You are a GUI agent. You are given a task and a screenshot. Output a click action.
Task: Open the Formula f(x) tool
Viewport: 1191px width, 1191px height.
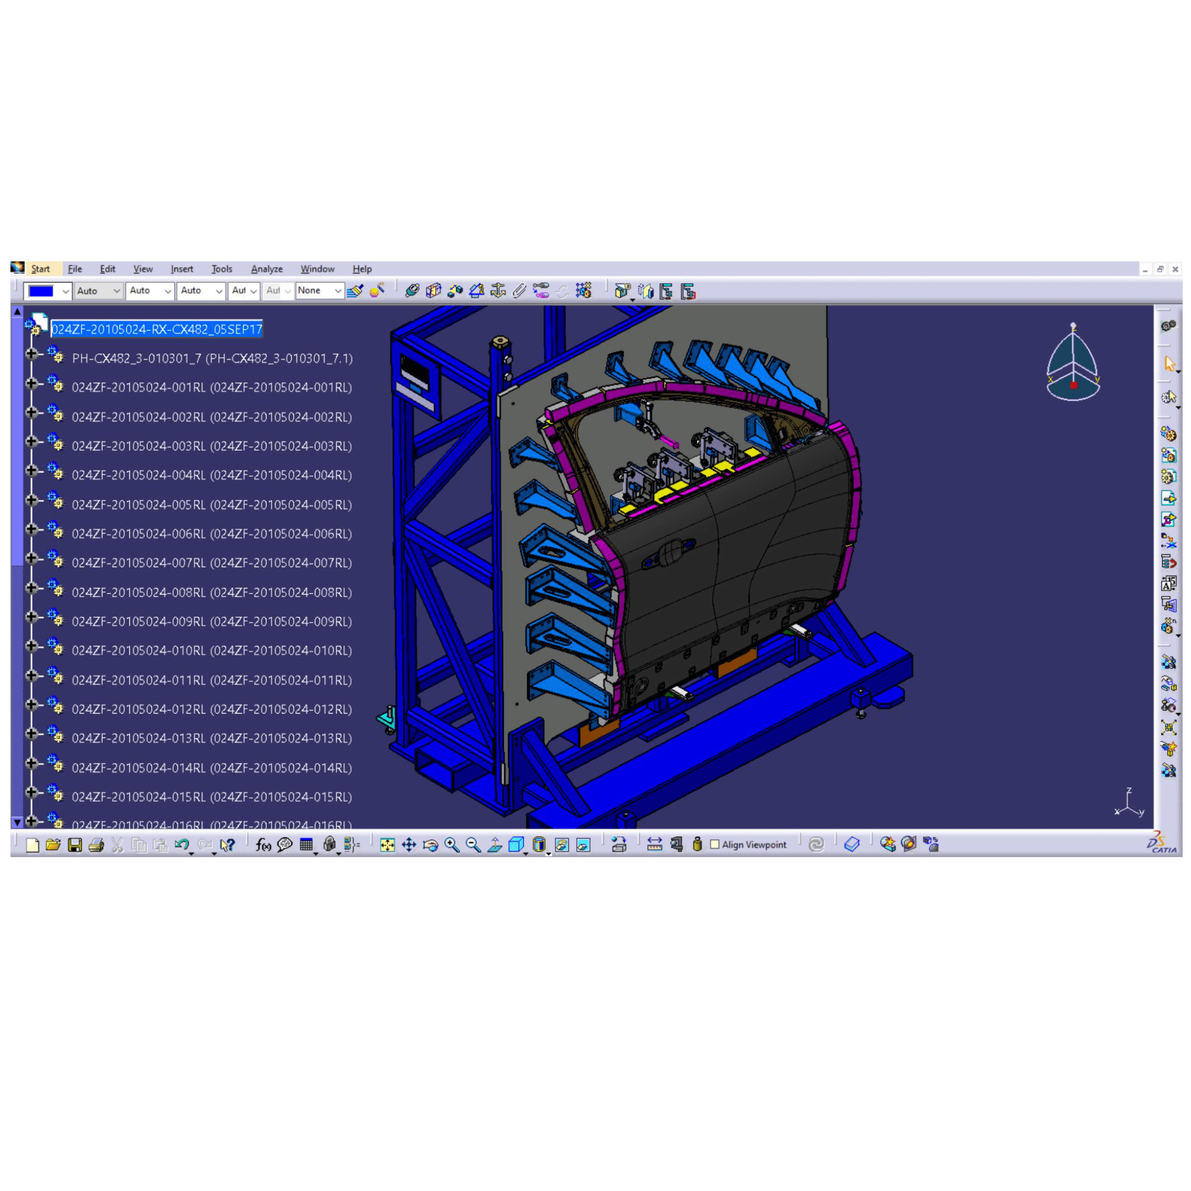click(x=263, y=845)
